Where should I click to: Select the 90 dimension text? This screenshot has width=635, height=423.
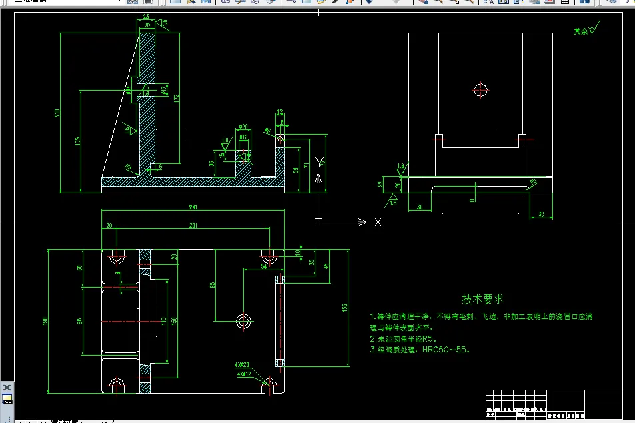pyautogui.click(x=79, y=321)
